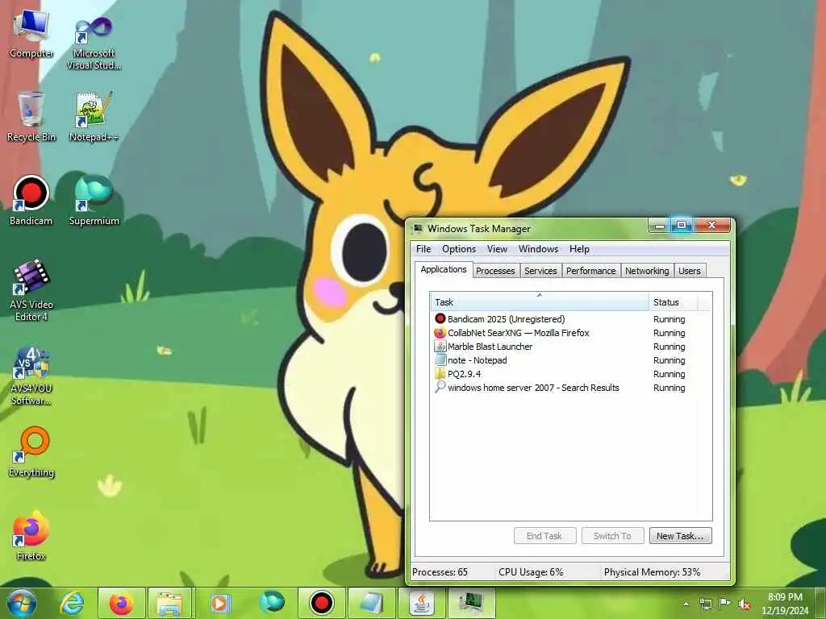Open Microsoft Visual Studio shortcut on desktop
Screen dimensions: 826x619
click(94, 44)
